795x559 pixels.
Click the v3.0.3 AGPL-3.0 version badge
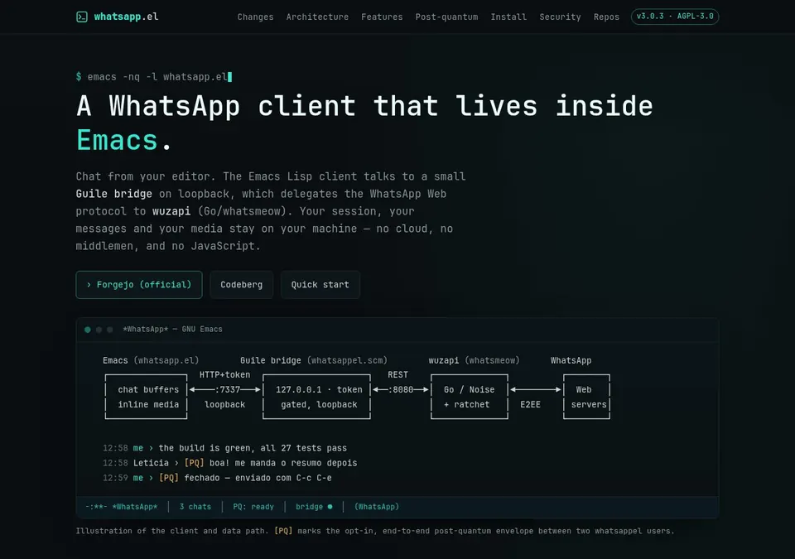pos(675,17)
